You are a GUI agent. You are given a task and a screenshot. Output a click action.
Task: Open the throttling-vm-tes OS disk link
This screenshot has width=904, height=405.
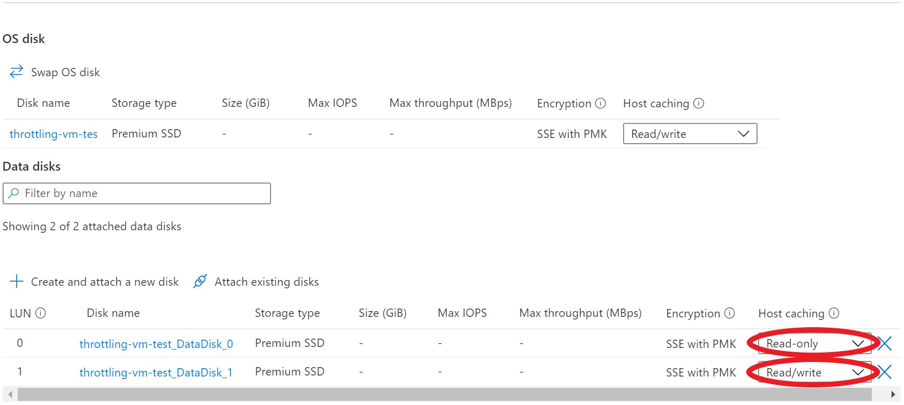(x=53, y=134)
